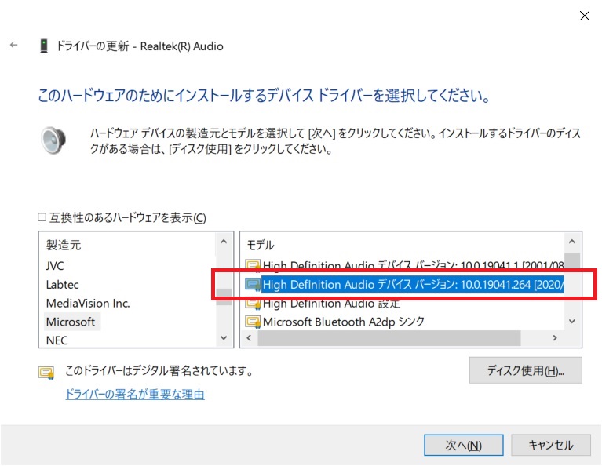This screenshot has height=466, width=602.
Task: Click the manufacturer list vertical scrollbar thumb
Action: coord(224,297)
